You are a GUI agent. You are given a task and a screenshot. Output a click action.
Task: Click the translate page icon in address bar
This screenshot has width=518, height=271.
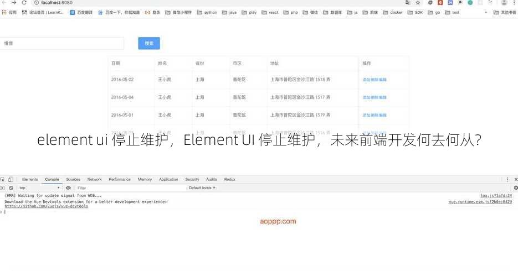coord(408,3)
